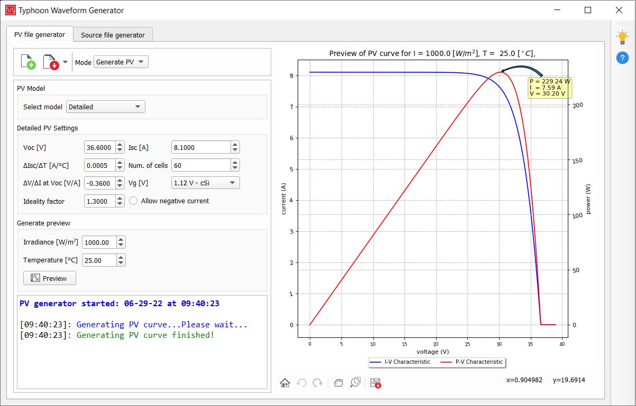Open the export file options arrow
This screenshot has height=406, width=636.
point(65,62)
